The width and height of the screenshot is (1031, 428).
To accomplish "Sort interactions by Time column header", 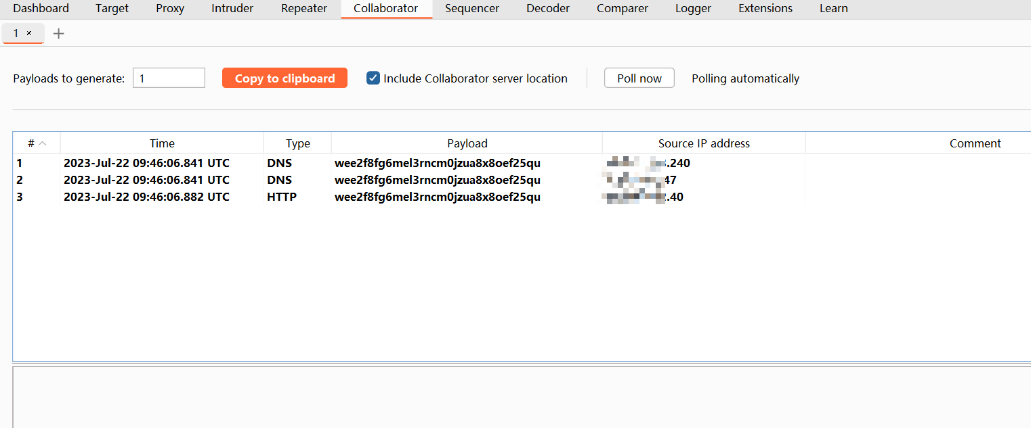I will 162,143.
